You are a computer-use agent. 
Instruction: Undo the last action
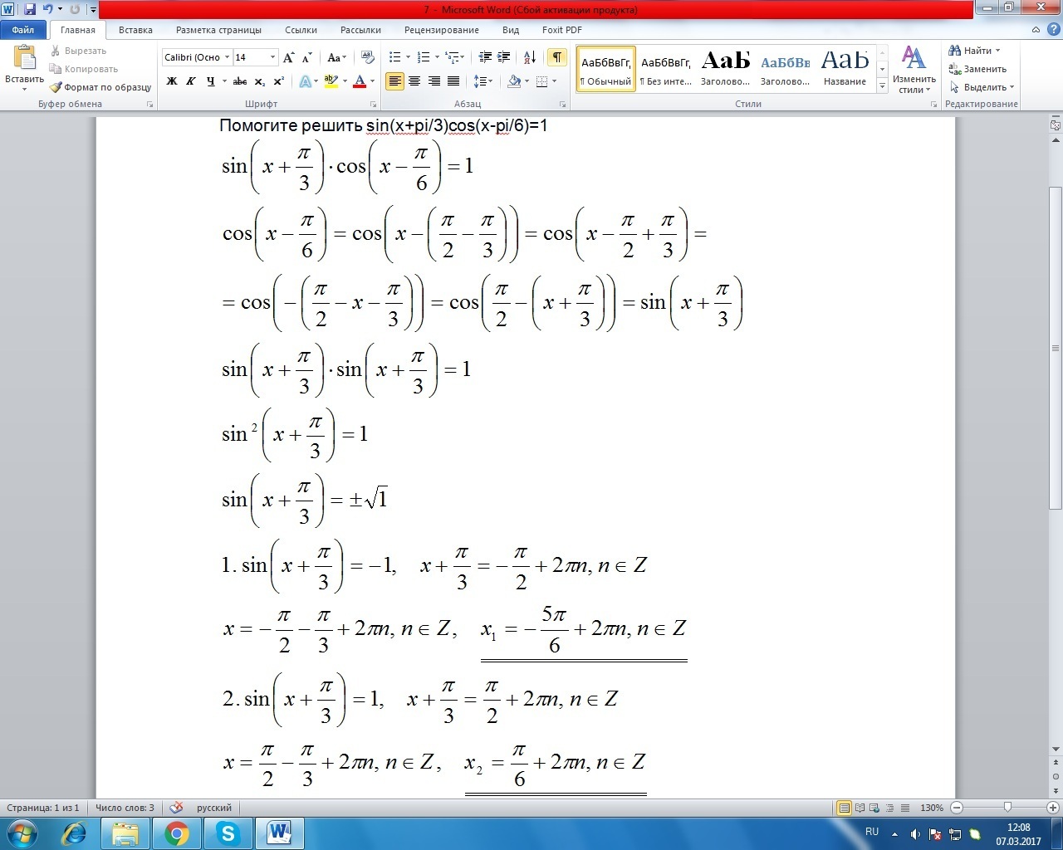(x=47, y=10)
